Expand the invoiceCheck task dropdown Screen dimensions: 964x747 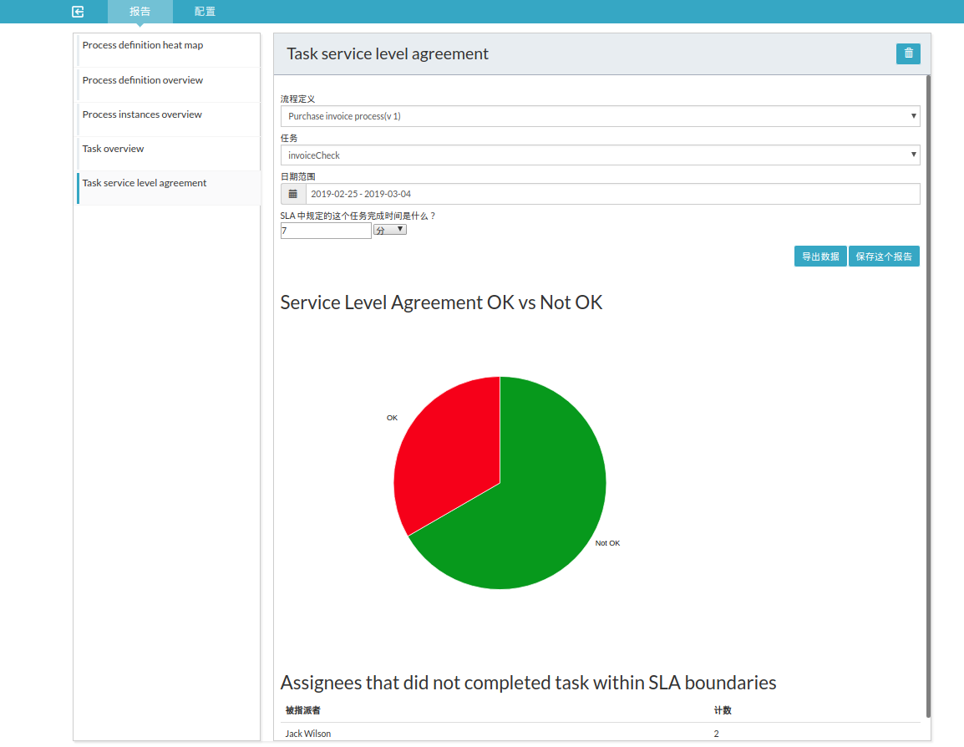(600, 155)
